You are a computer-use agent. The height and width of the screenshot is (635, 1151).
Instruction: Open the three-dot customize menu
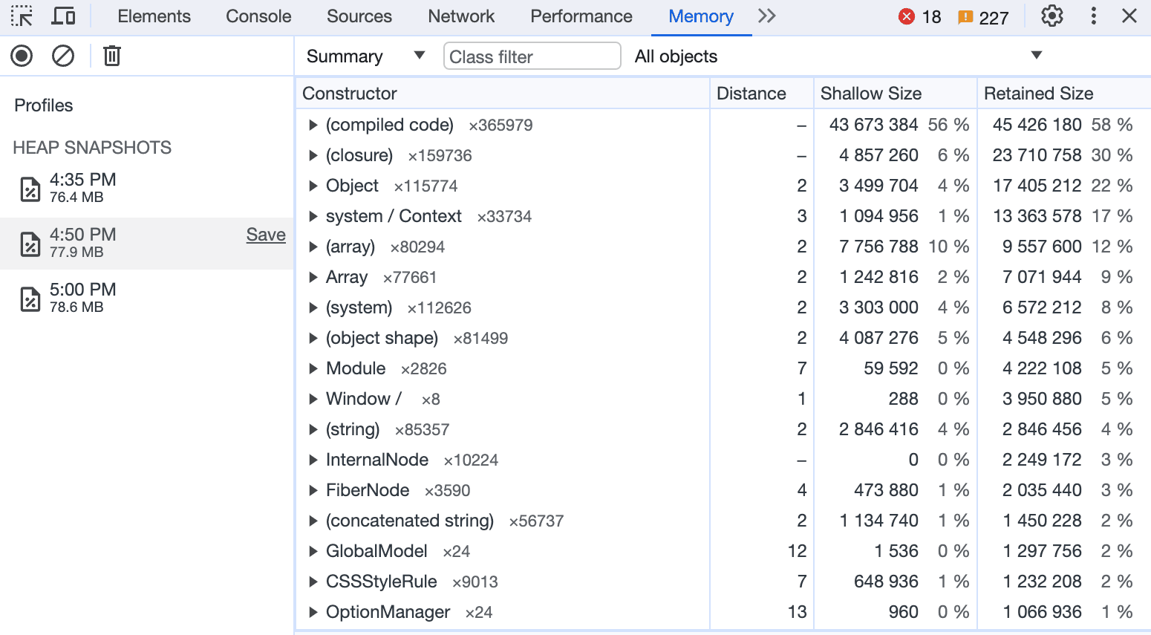click(1093, 16)
